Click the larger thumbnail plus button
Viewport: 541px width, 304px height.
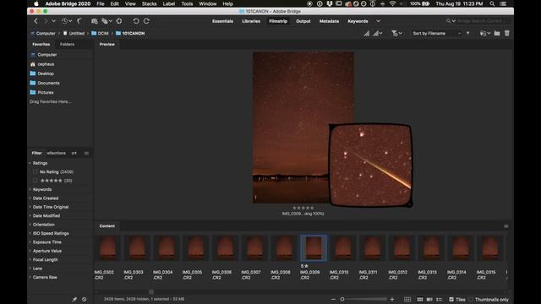pyautogui.click(x=392, y=299)
